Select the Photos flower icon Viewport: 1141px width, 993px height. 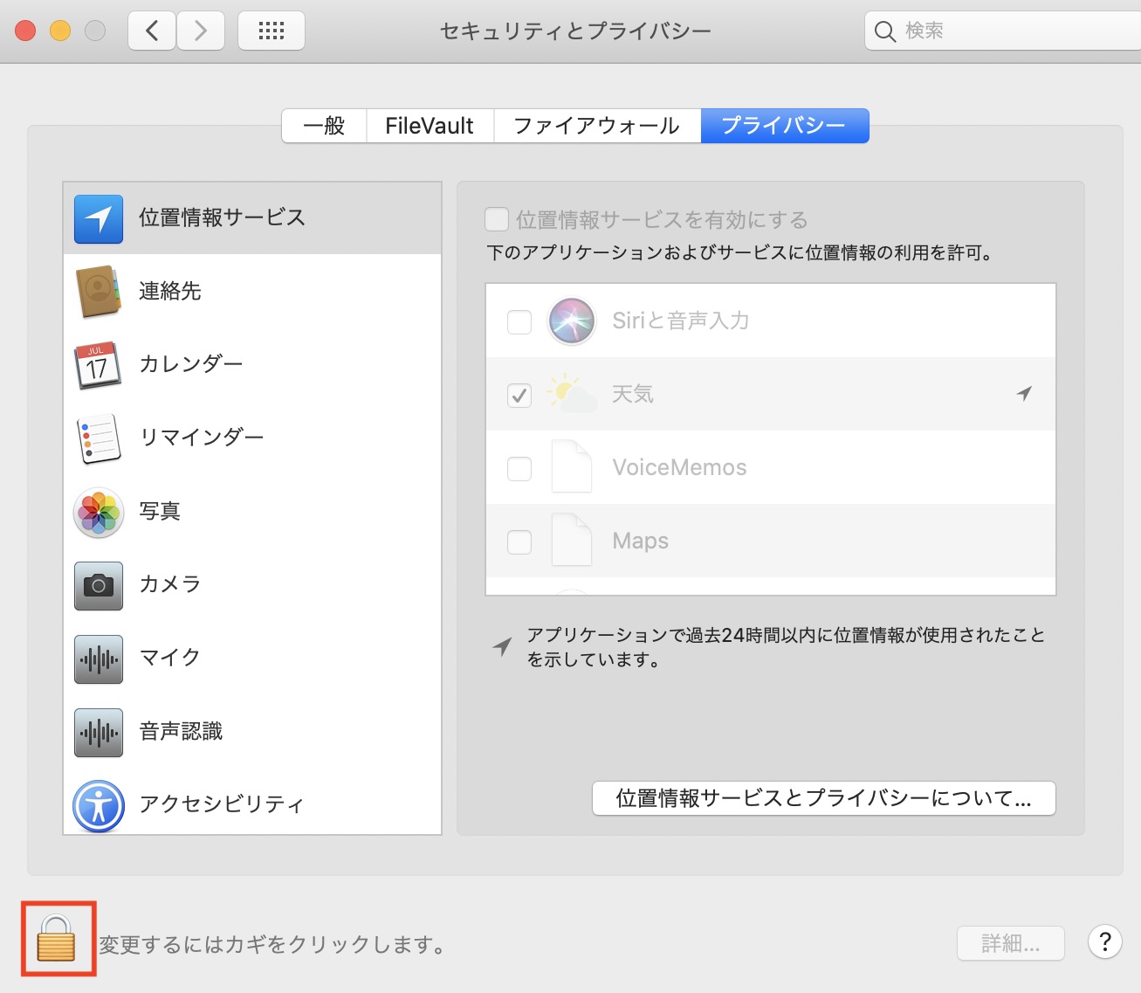(99, 512)
